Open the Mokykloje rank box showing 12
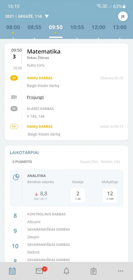The width and height of the screenshot is (133, 280). pos(110,195)
